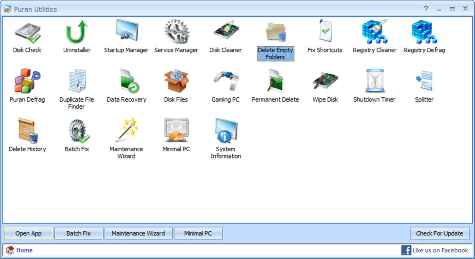Open the Splitter icon
The width and height of the screenshot is (475, 259).
(x=424, y=81)
